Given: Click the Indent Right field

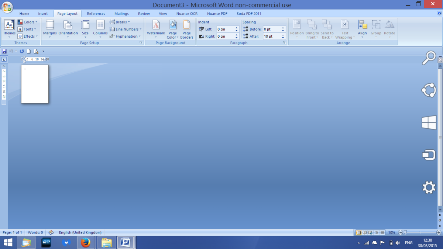Looking at the screenshot, I should [x=225, y=36].
